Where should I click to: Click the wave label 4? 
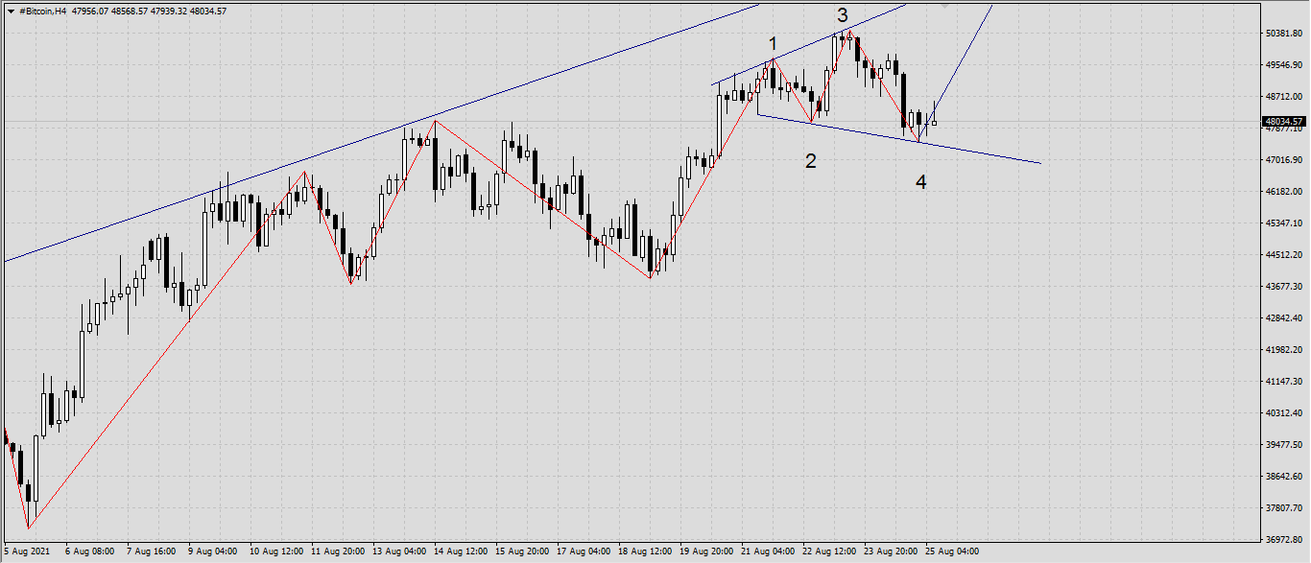(x=920, y=182)
